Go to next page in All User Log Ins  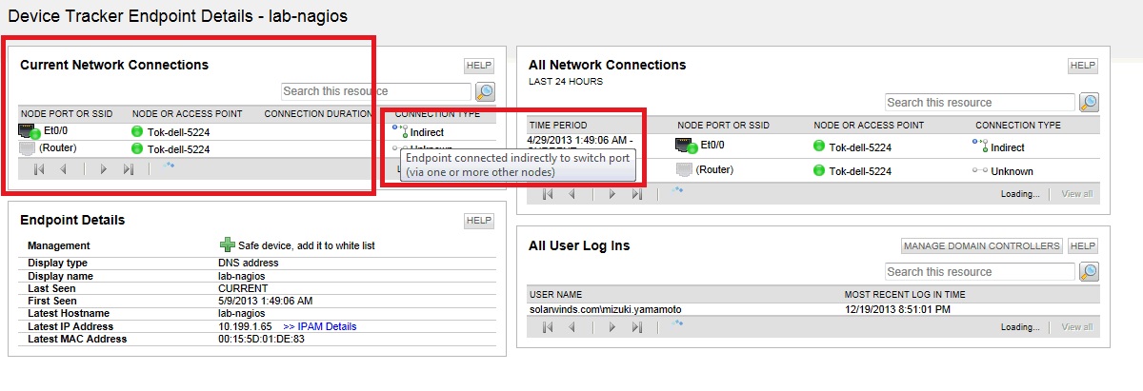(612, 326)
